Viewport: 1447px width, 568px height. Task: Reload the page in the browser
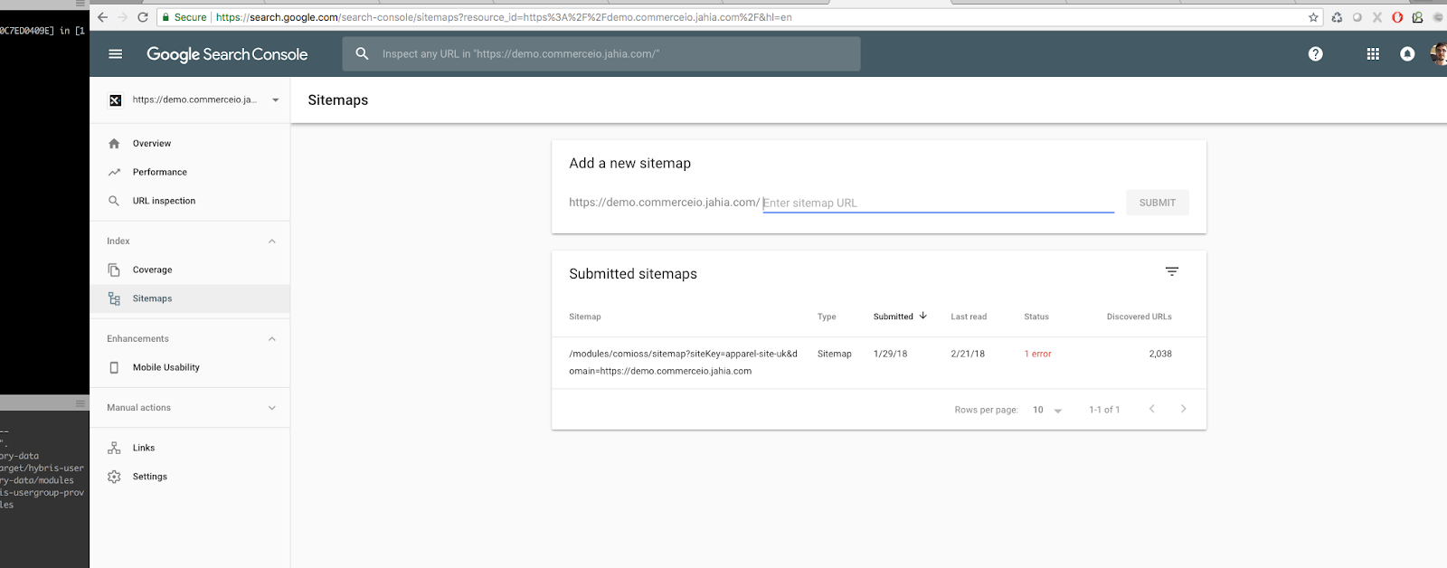(143, 17)
